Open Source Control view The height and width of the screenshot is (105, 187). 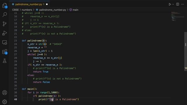pos(5,24)
